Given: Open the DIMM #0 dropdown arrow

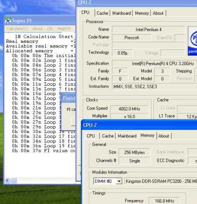Looking at the screenshot, I should [119, 181].
